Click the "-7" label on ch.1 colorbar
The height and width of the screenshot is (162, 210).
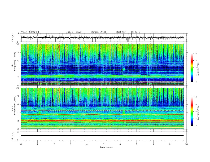click(x=196, y=82)
